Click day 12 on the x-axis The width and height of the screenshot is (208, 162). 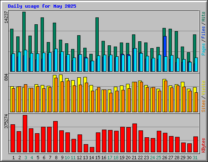(x=79, y=158)
